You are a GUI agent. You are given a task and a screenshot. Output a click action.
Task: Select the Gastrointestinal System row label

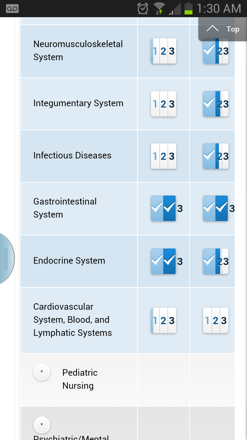pyautogui.click(x=65, y=208)
